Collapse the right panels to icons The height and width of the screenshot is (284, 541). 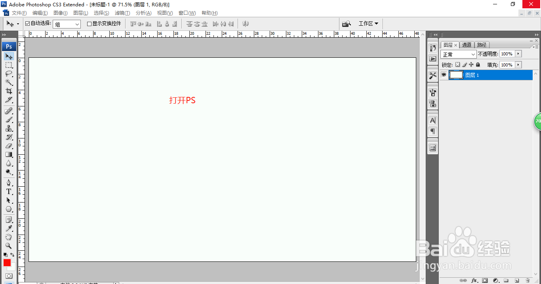[537, 35]
